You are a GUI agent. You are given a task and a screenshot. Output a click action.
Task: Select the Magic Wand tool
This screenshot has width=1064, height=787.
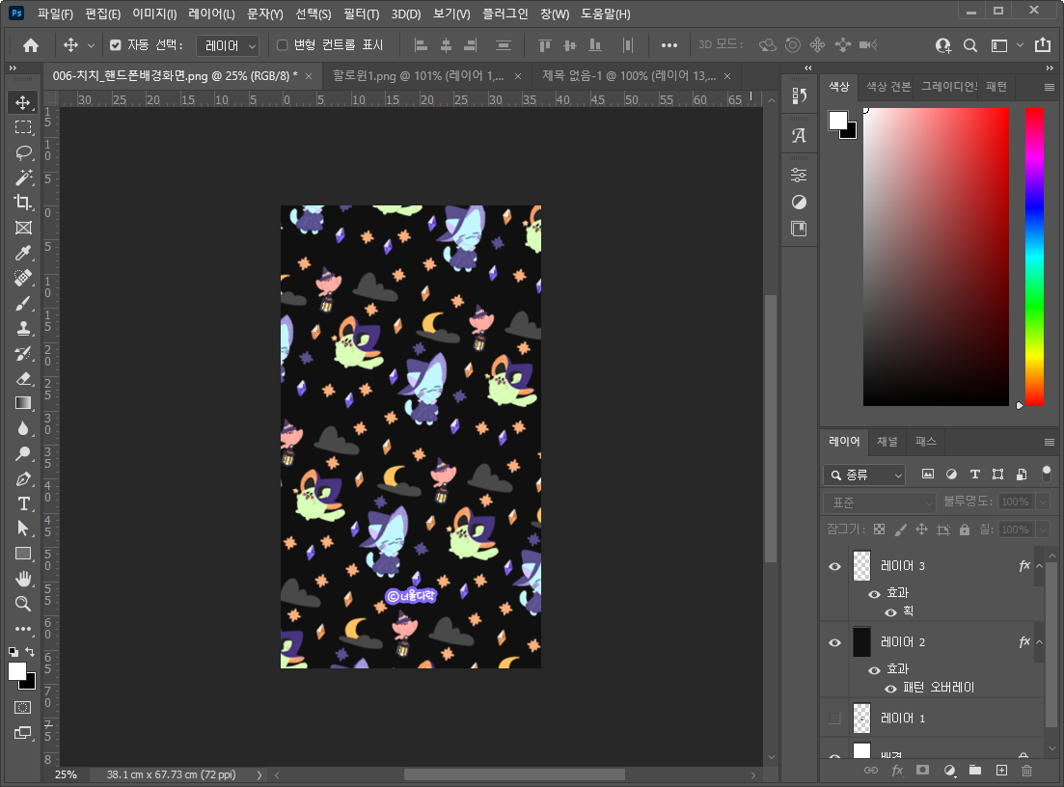click(23, 177)
